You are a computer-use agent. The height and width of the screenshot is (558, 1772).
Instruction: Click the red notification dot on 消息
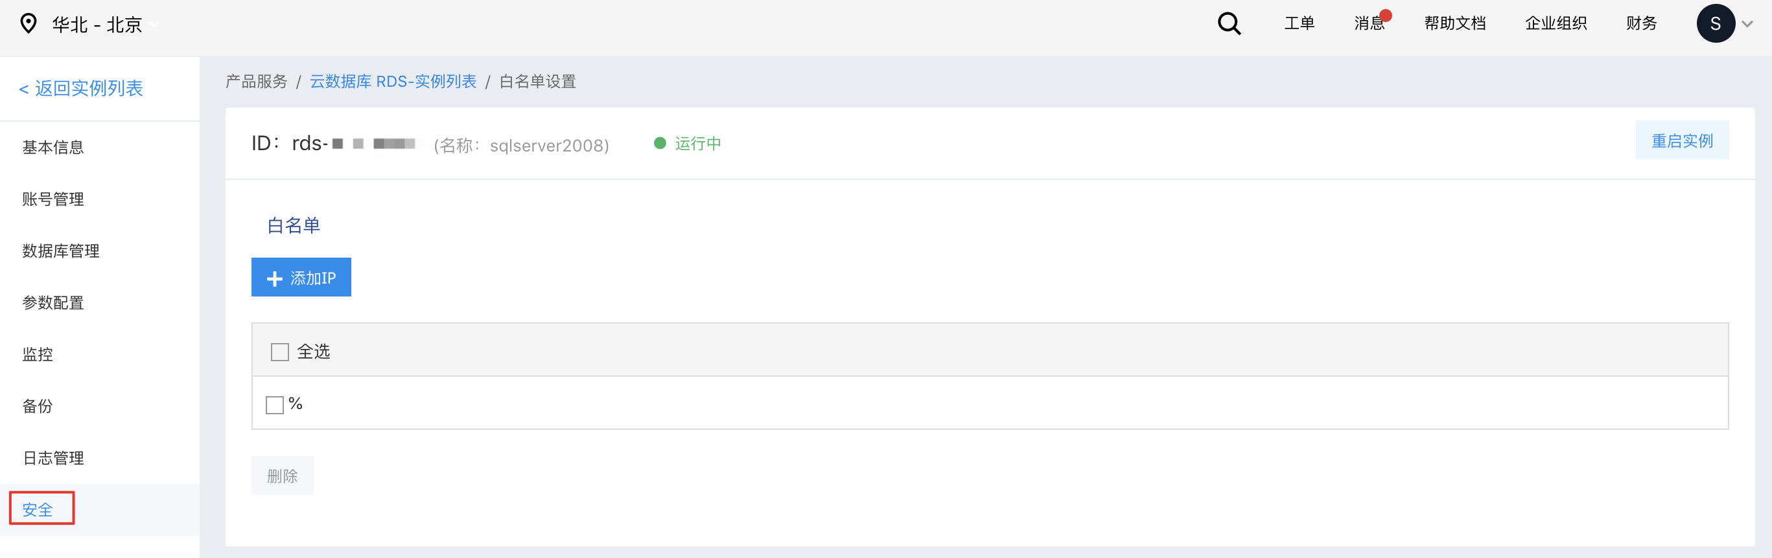[1386, 15]
